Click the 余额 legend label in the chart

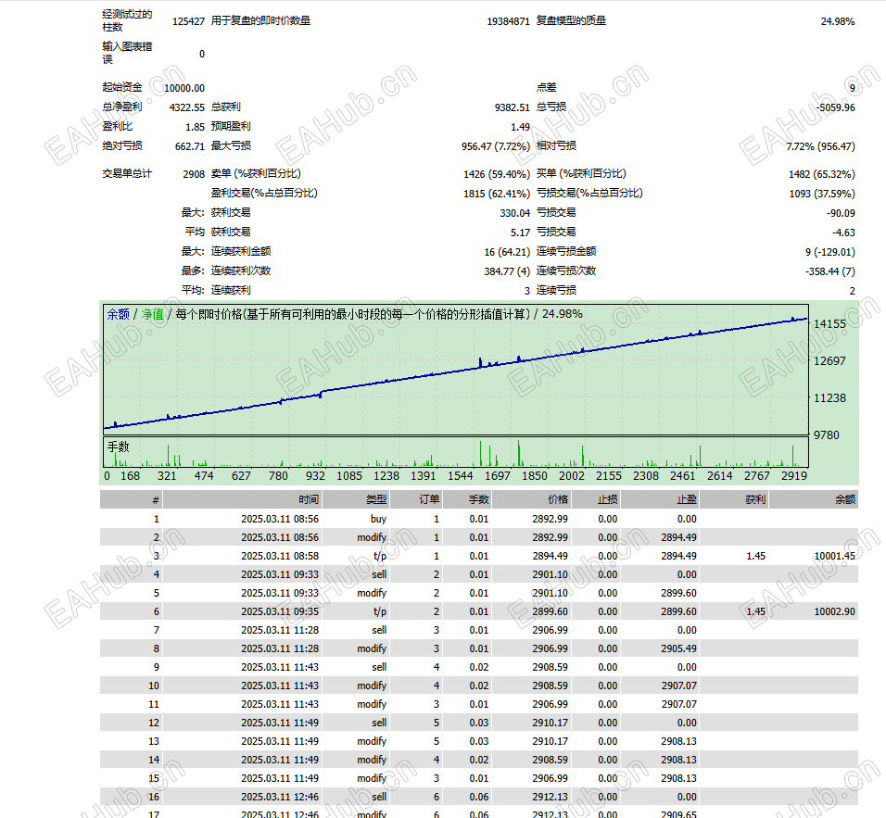118,314
